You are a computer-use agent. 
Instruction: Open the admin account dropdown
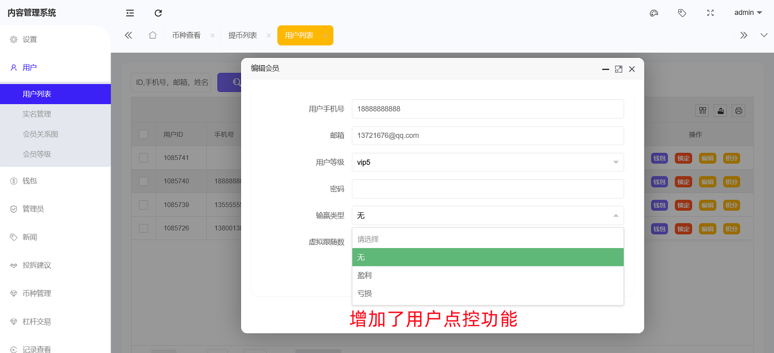point(751,13)
